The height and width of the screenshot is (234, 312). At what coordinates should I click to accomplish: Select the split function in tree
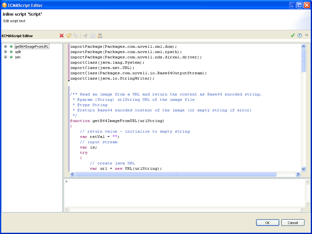click(18, 52)
